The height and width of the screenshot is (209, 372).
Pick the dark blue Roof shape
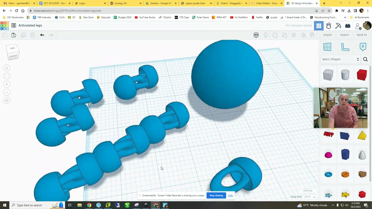click(x=345, y=136)
